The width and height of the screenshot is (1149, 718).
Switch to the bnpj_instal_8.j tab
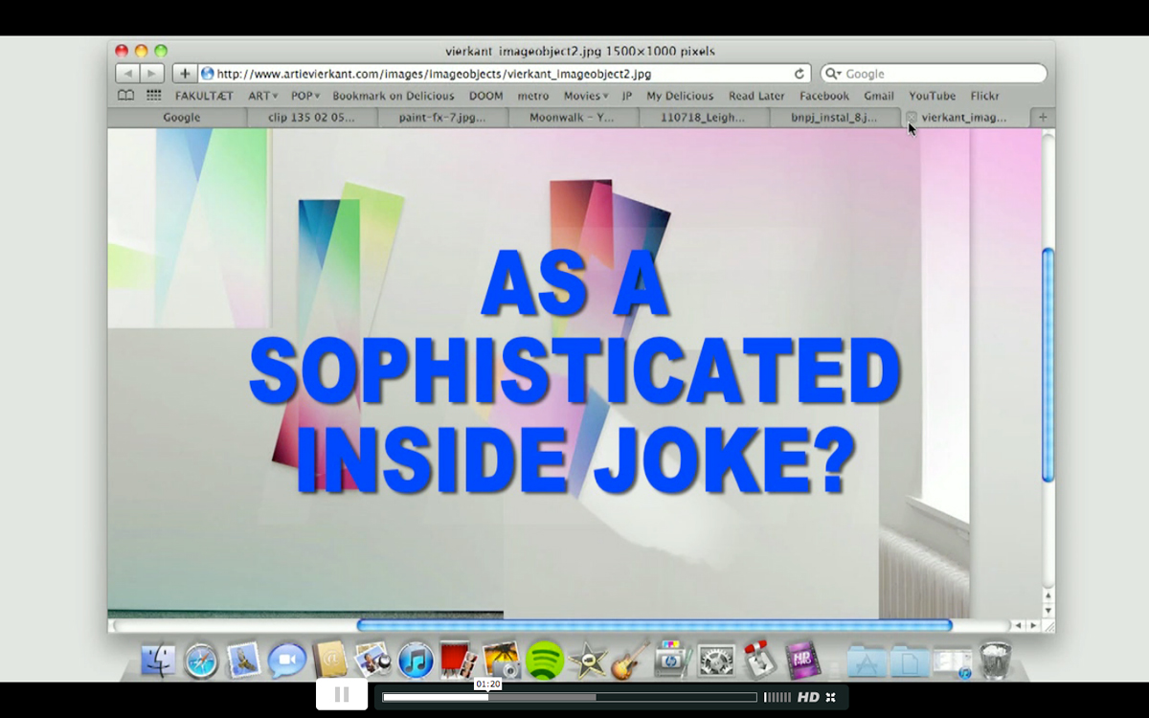[x=833, y=118]
